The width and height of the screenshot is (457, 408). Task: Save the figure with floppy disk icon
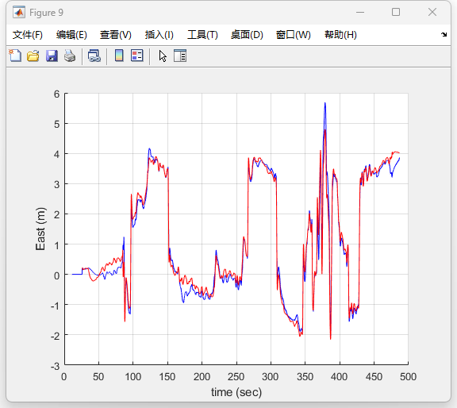(x=52, y=56)
